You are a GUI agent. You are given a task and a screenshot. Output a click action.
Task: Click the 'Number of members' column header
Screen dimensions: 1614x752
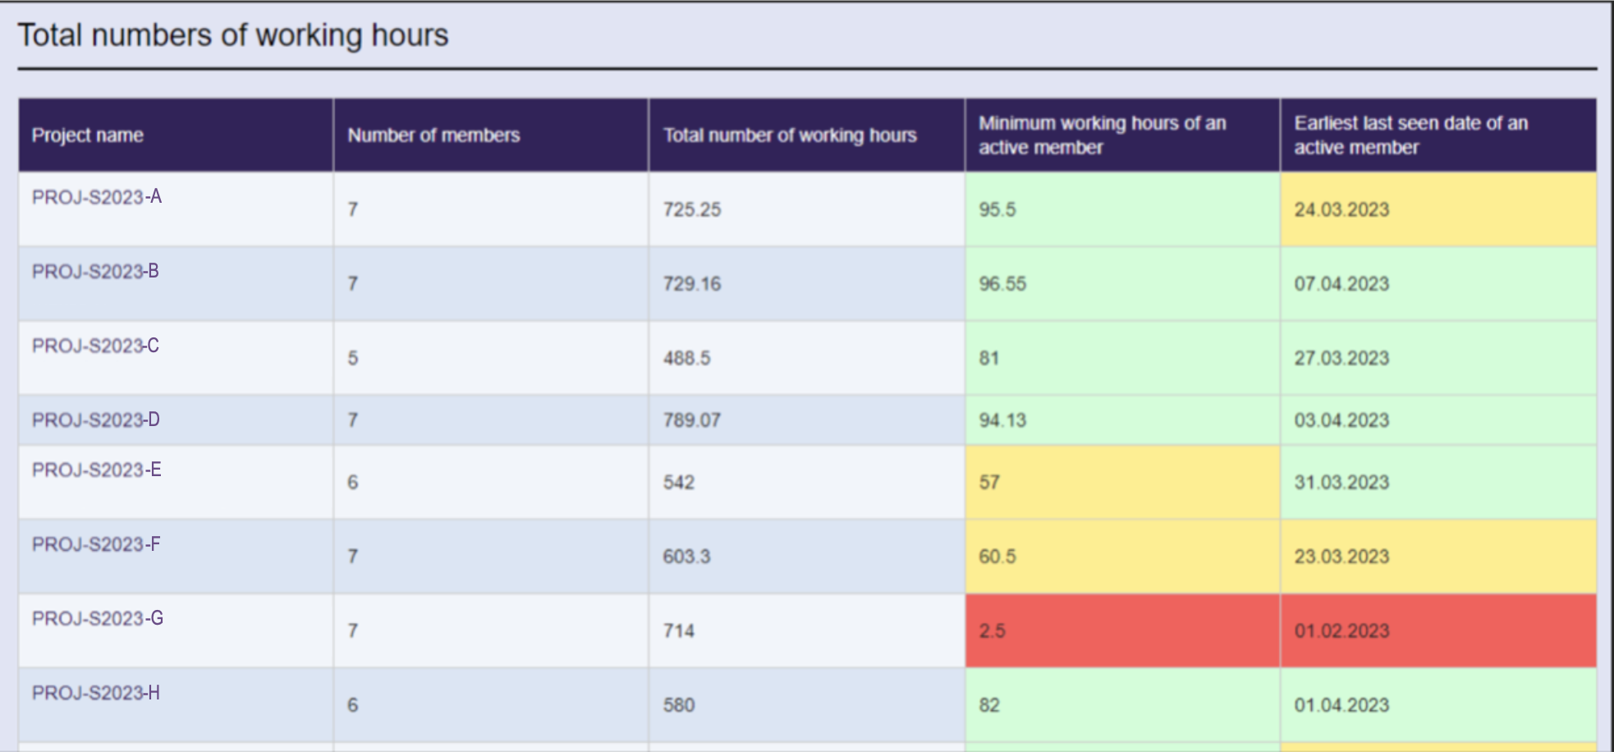pos(491,135)
